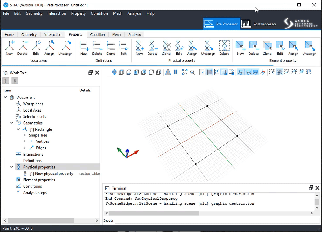Switch to Post Processor mode
The width and height of the screenshot is (322, 232).
pyautogui.click(x=259, y=24)
